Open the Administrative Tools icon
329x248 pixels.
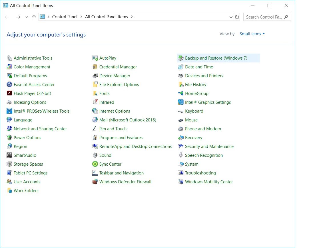point(9,58)
